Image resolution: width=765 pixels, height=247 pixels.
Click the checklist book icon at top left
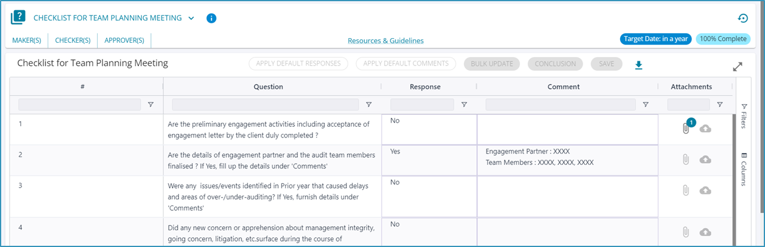[x=18, y=18]
